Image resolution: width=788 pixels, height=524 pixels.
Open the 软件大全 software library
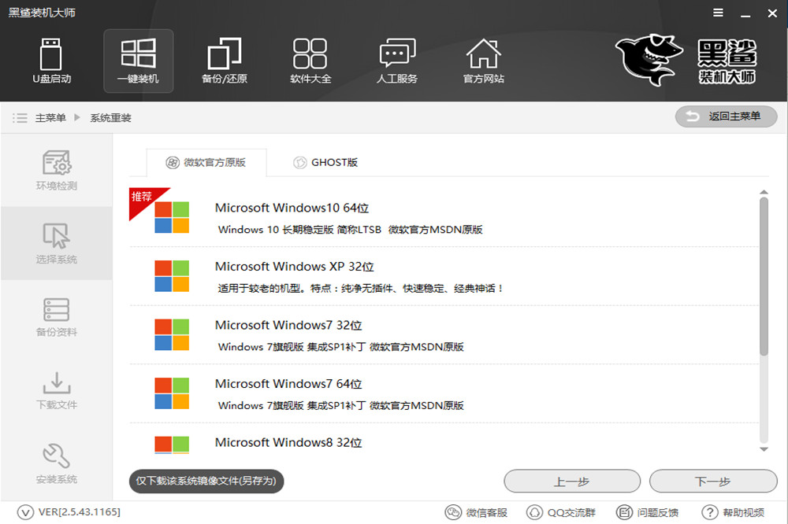coord(310,61)
